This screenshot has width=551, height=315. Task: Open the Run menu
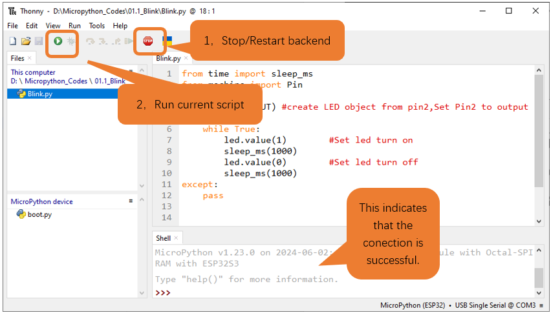[74, 26]
